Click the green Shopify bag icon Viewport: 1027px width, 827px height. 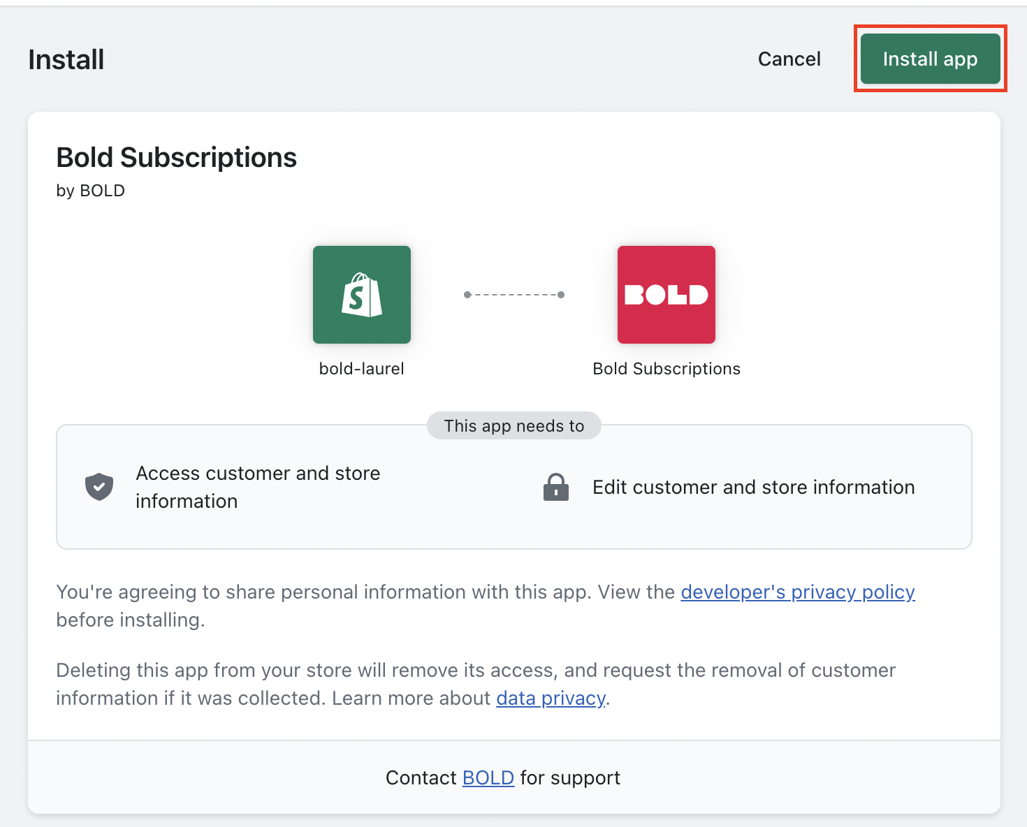click(x=362, y=295)
